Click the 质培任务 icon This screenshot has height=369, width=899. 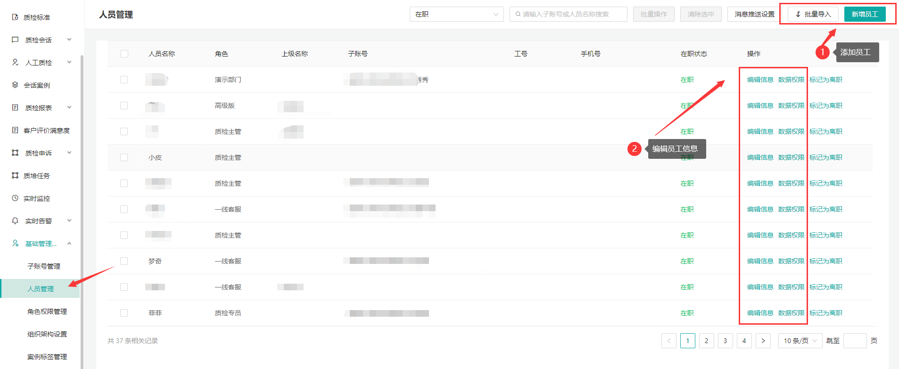coord(15,175)
